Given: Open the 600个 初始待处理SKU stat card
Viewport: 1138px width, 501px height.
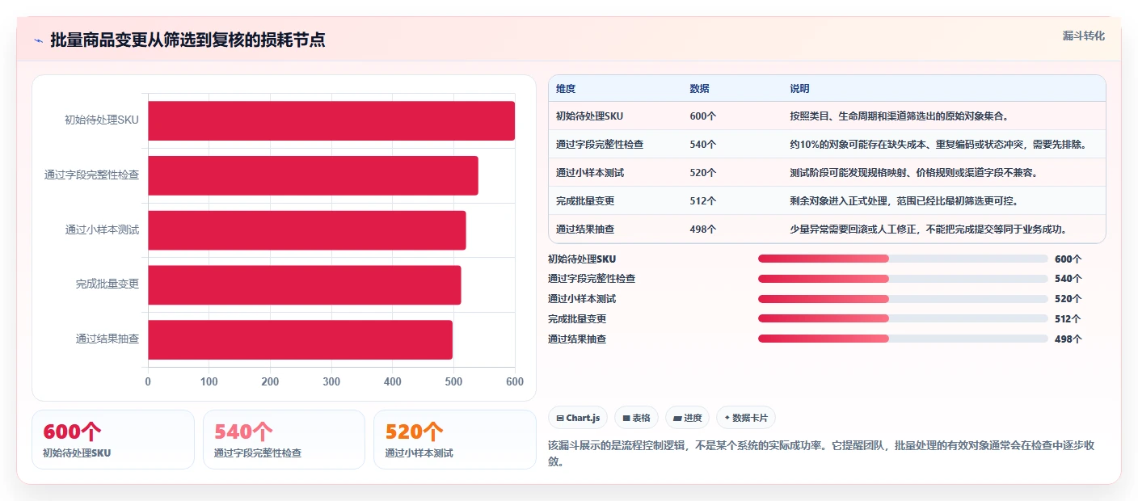Looking at the screenshot, I should [113, 440].
